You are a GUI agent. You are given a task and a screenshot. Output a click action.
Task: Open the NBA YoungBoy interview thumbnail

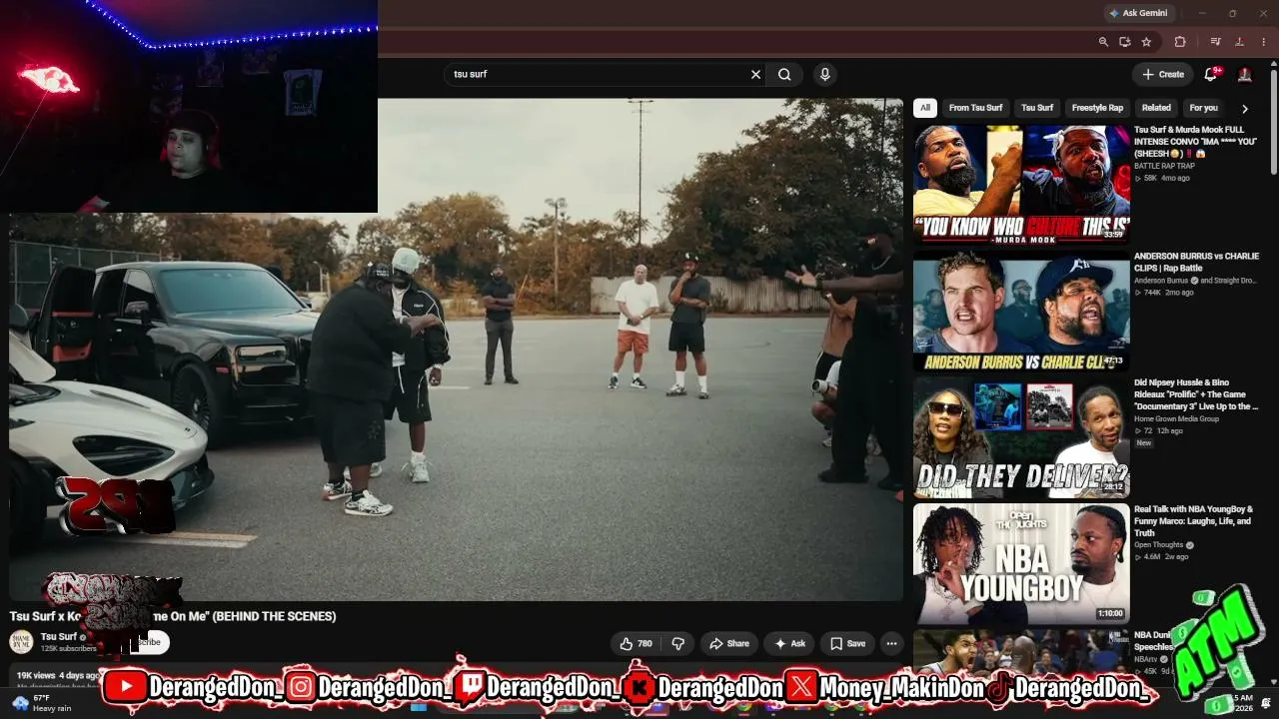pos(1021,564)
